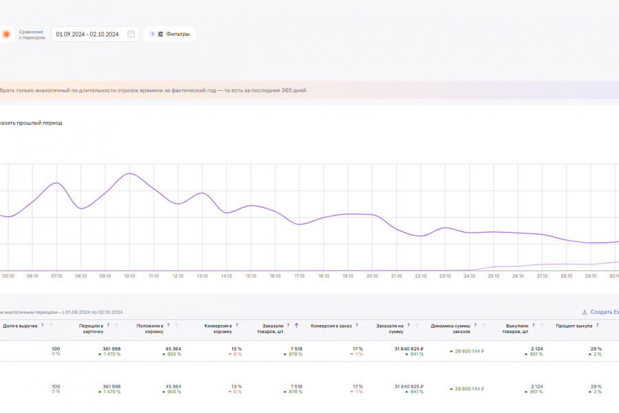Screen dimensions: 619x413
Task: Toggle 'Показать прошлый период' on the chart
Action: click(x=31, y=123)
